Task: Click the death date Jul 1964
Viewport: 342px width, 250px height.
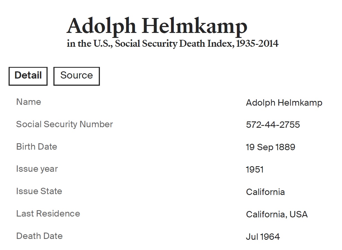Action: pos(263,237)
